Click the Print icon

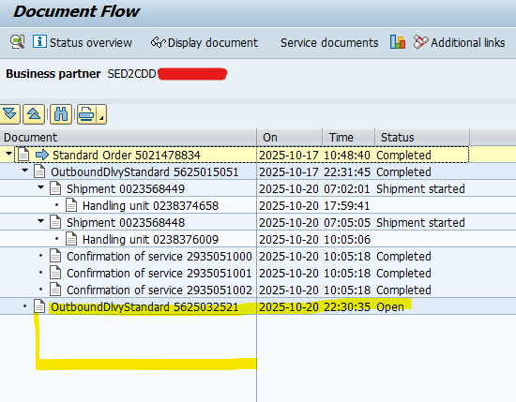click(x=87, y=114)
